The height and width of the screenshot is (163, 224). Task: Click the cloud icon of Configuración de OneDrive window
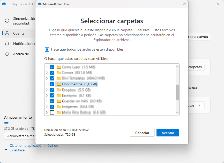pos(4,4)
